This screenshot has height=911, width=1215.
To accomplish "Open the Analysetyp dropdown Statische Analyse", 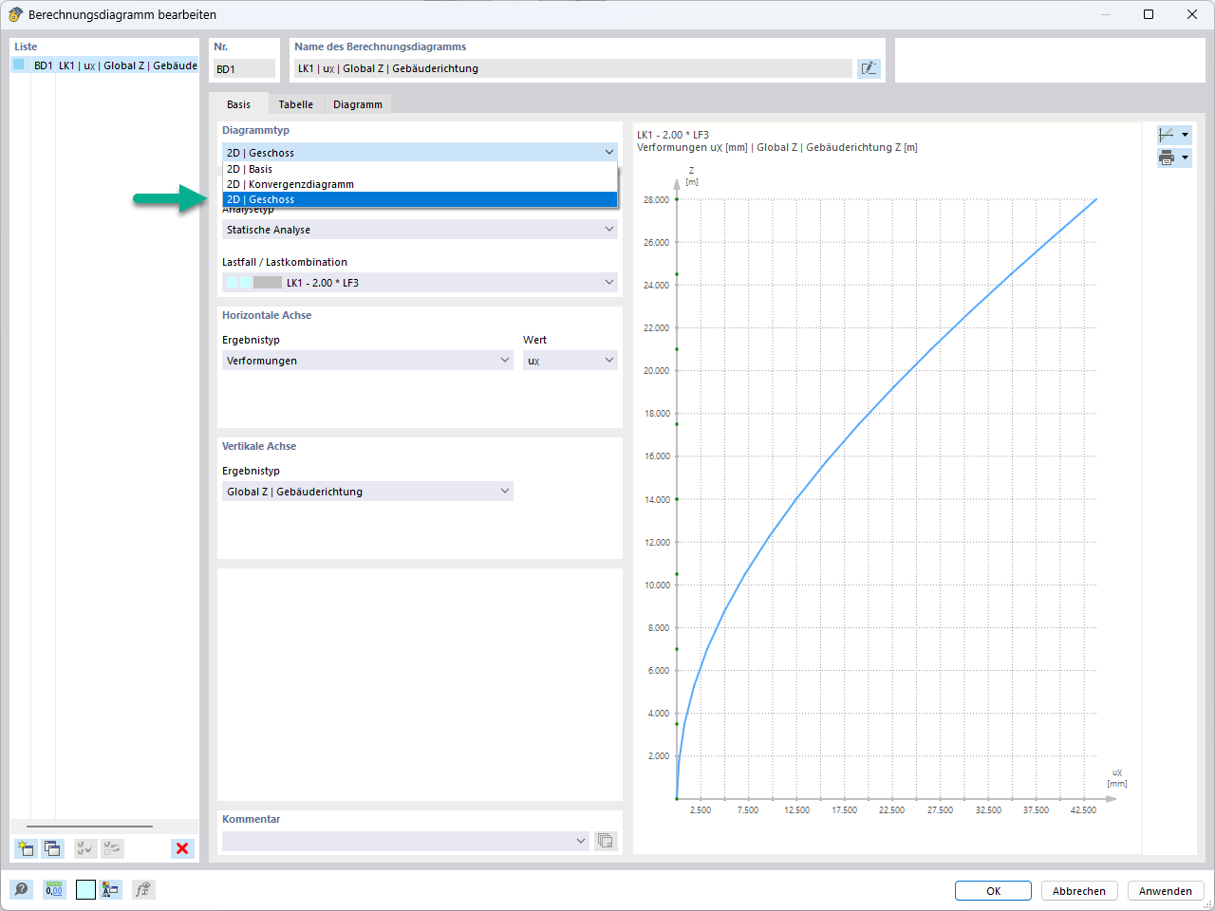I will tap(420, 230).
